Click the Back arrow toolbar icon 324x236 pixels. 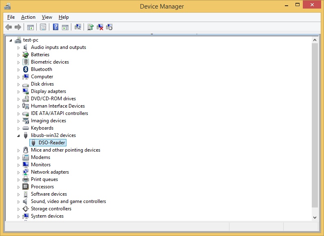(9, 27)
